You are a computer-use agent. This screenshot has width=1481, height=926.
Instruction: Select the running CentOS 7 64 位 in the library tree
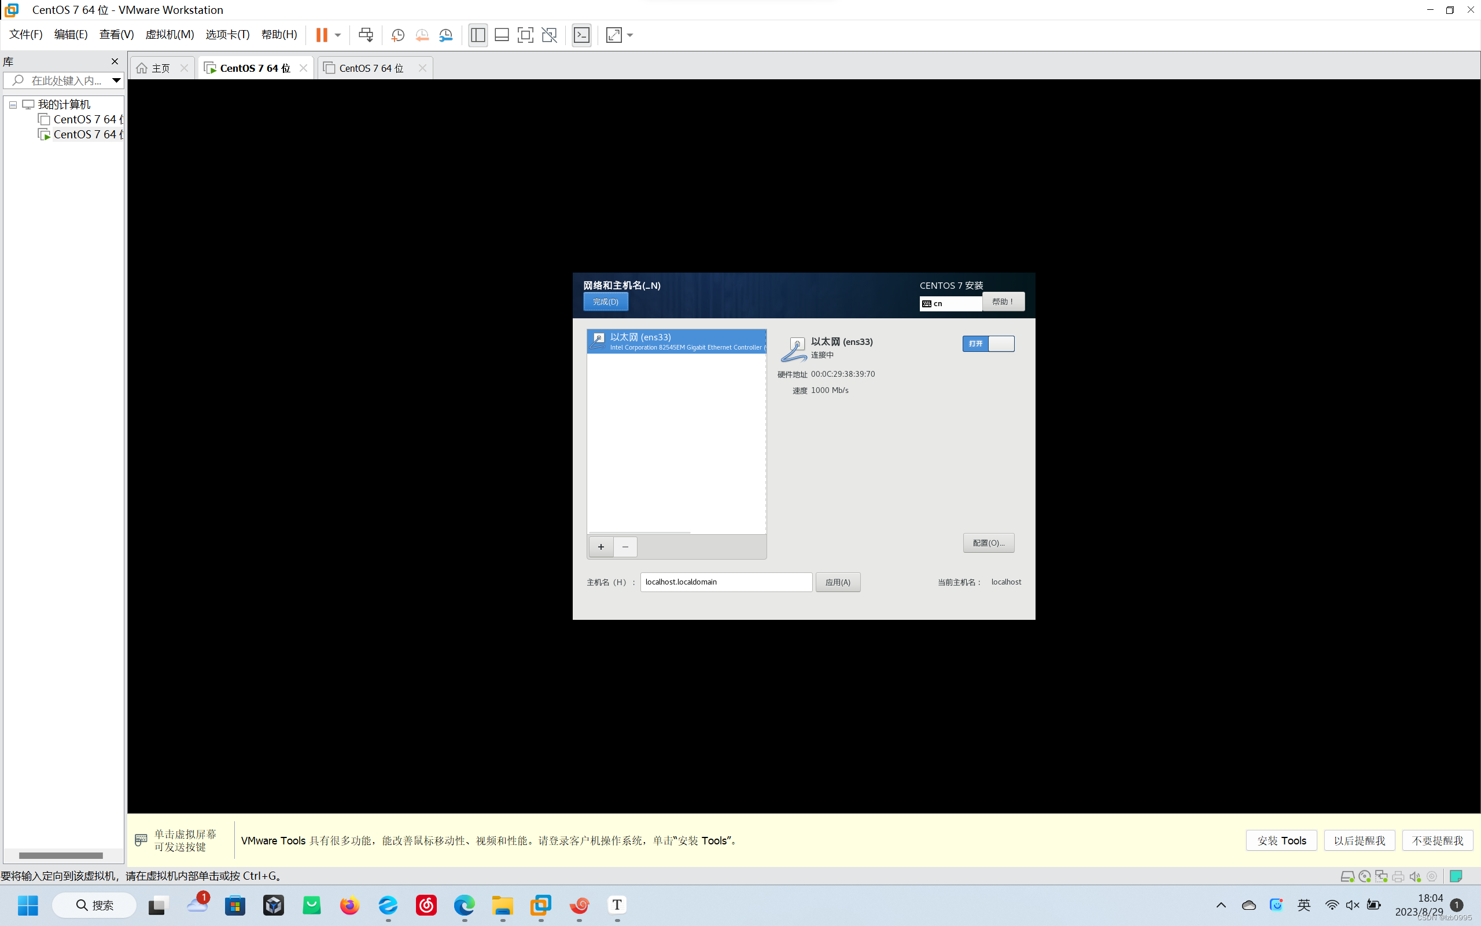click(81, 134)
